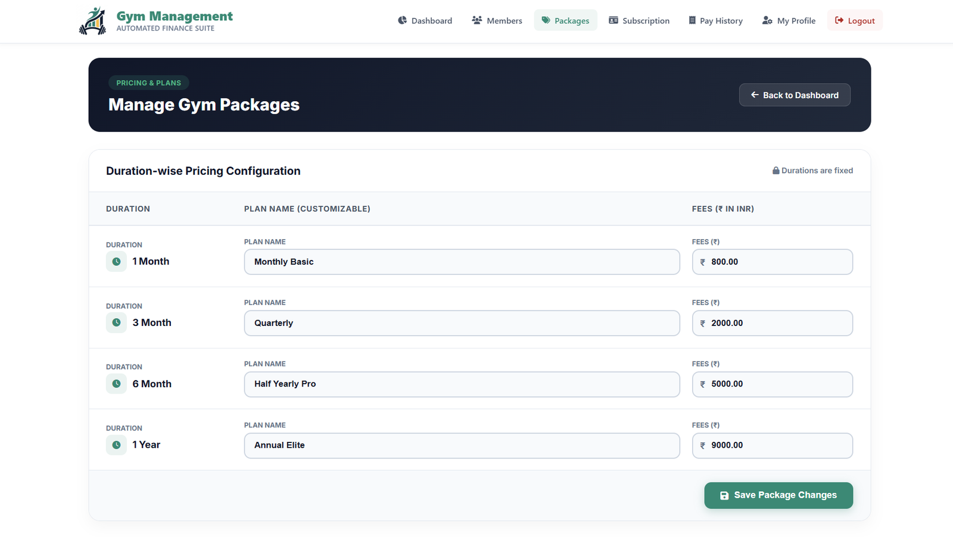Select the Packages tab in the navbar
This screenshot has width=953, height=537.
pyautogui.click(x=565, y=20)
